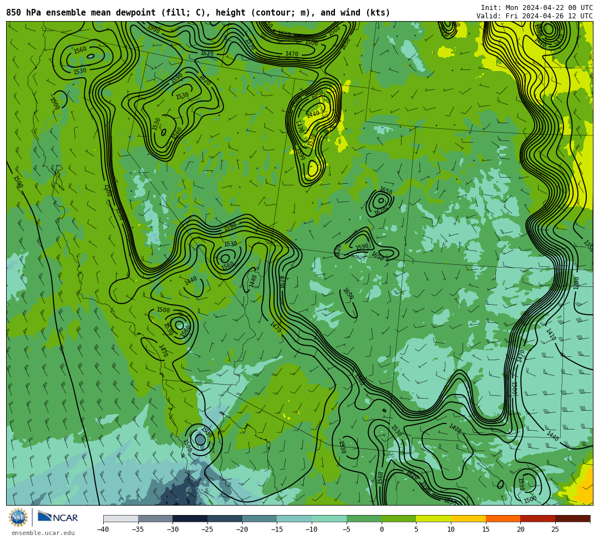The height and width of the screenshot is (540, 599).
Task: Click the green -5 to 0 swatch
Action: tap(364, 518)
